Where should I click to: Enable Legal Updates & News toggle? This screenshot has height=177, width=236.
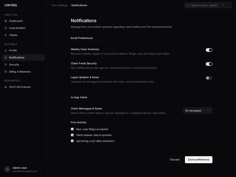tap(209, 78)
